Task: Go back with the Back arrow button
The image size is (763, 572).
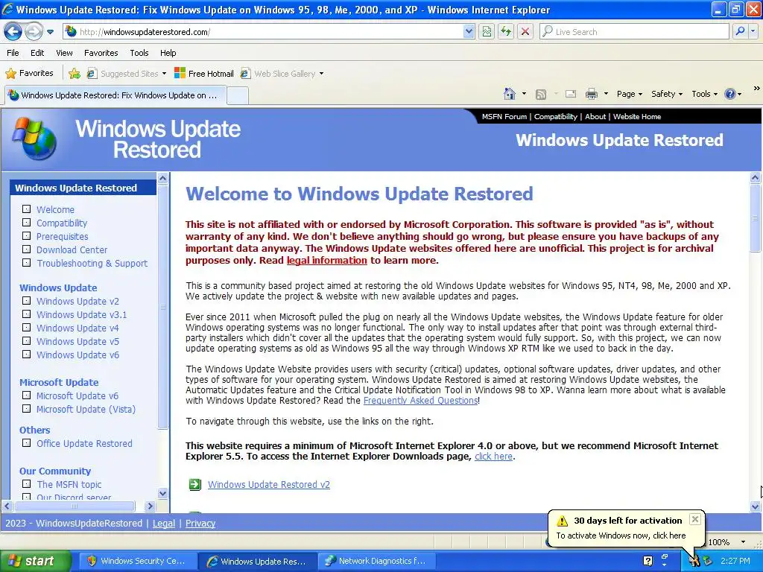Action: pyautogui.click(x=13, y=32)
